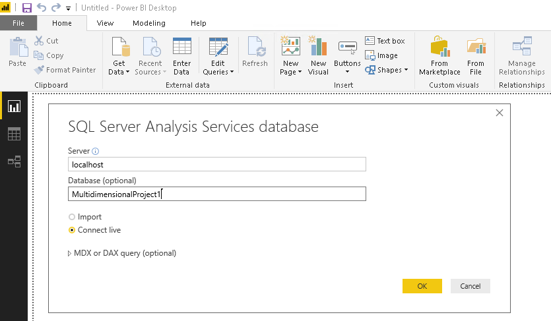This screenshot has width=551, height=321.
Task: Expand MDX or DAX query section
Action: click(x=71, y=253)
